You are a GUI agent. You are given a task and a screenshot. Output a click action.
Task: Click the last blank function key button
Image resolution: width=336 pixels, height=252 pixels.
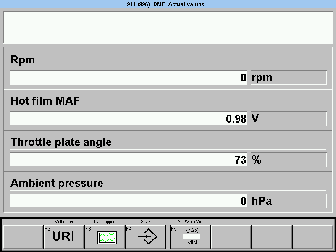click(312, 237)
